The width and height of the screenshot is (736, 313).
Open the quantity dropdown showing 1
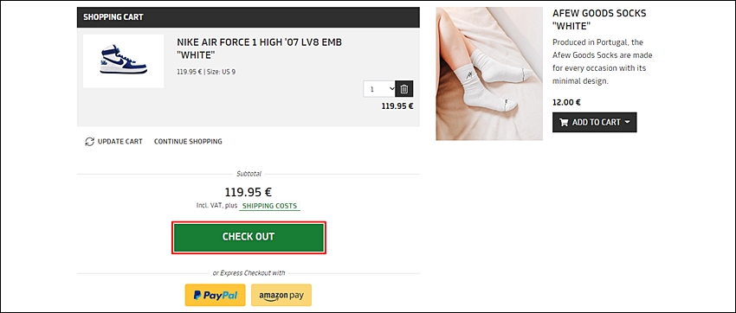pos(379,89)
